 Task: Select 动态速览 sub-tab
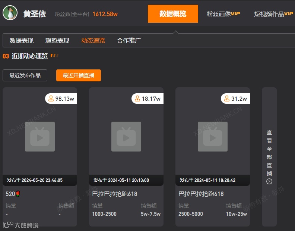pos(93,40)
